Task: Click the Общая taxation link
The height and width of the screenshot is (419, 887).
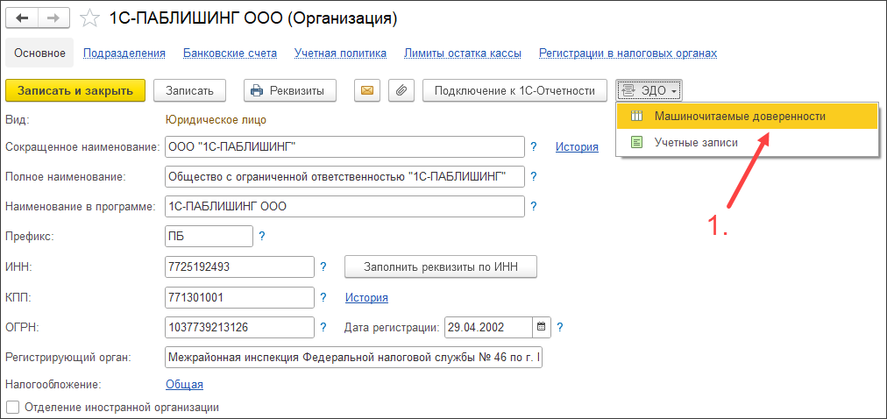Action: pyautogui.click(x=184, y=384)
